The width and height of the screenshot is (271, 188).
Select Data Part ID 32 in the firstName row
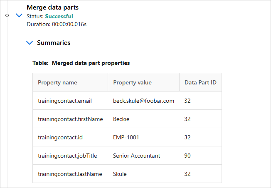(200, 119)
